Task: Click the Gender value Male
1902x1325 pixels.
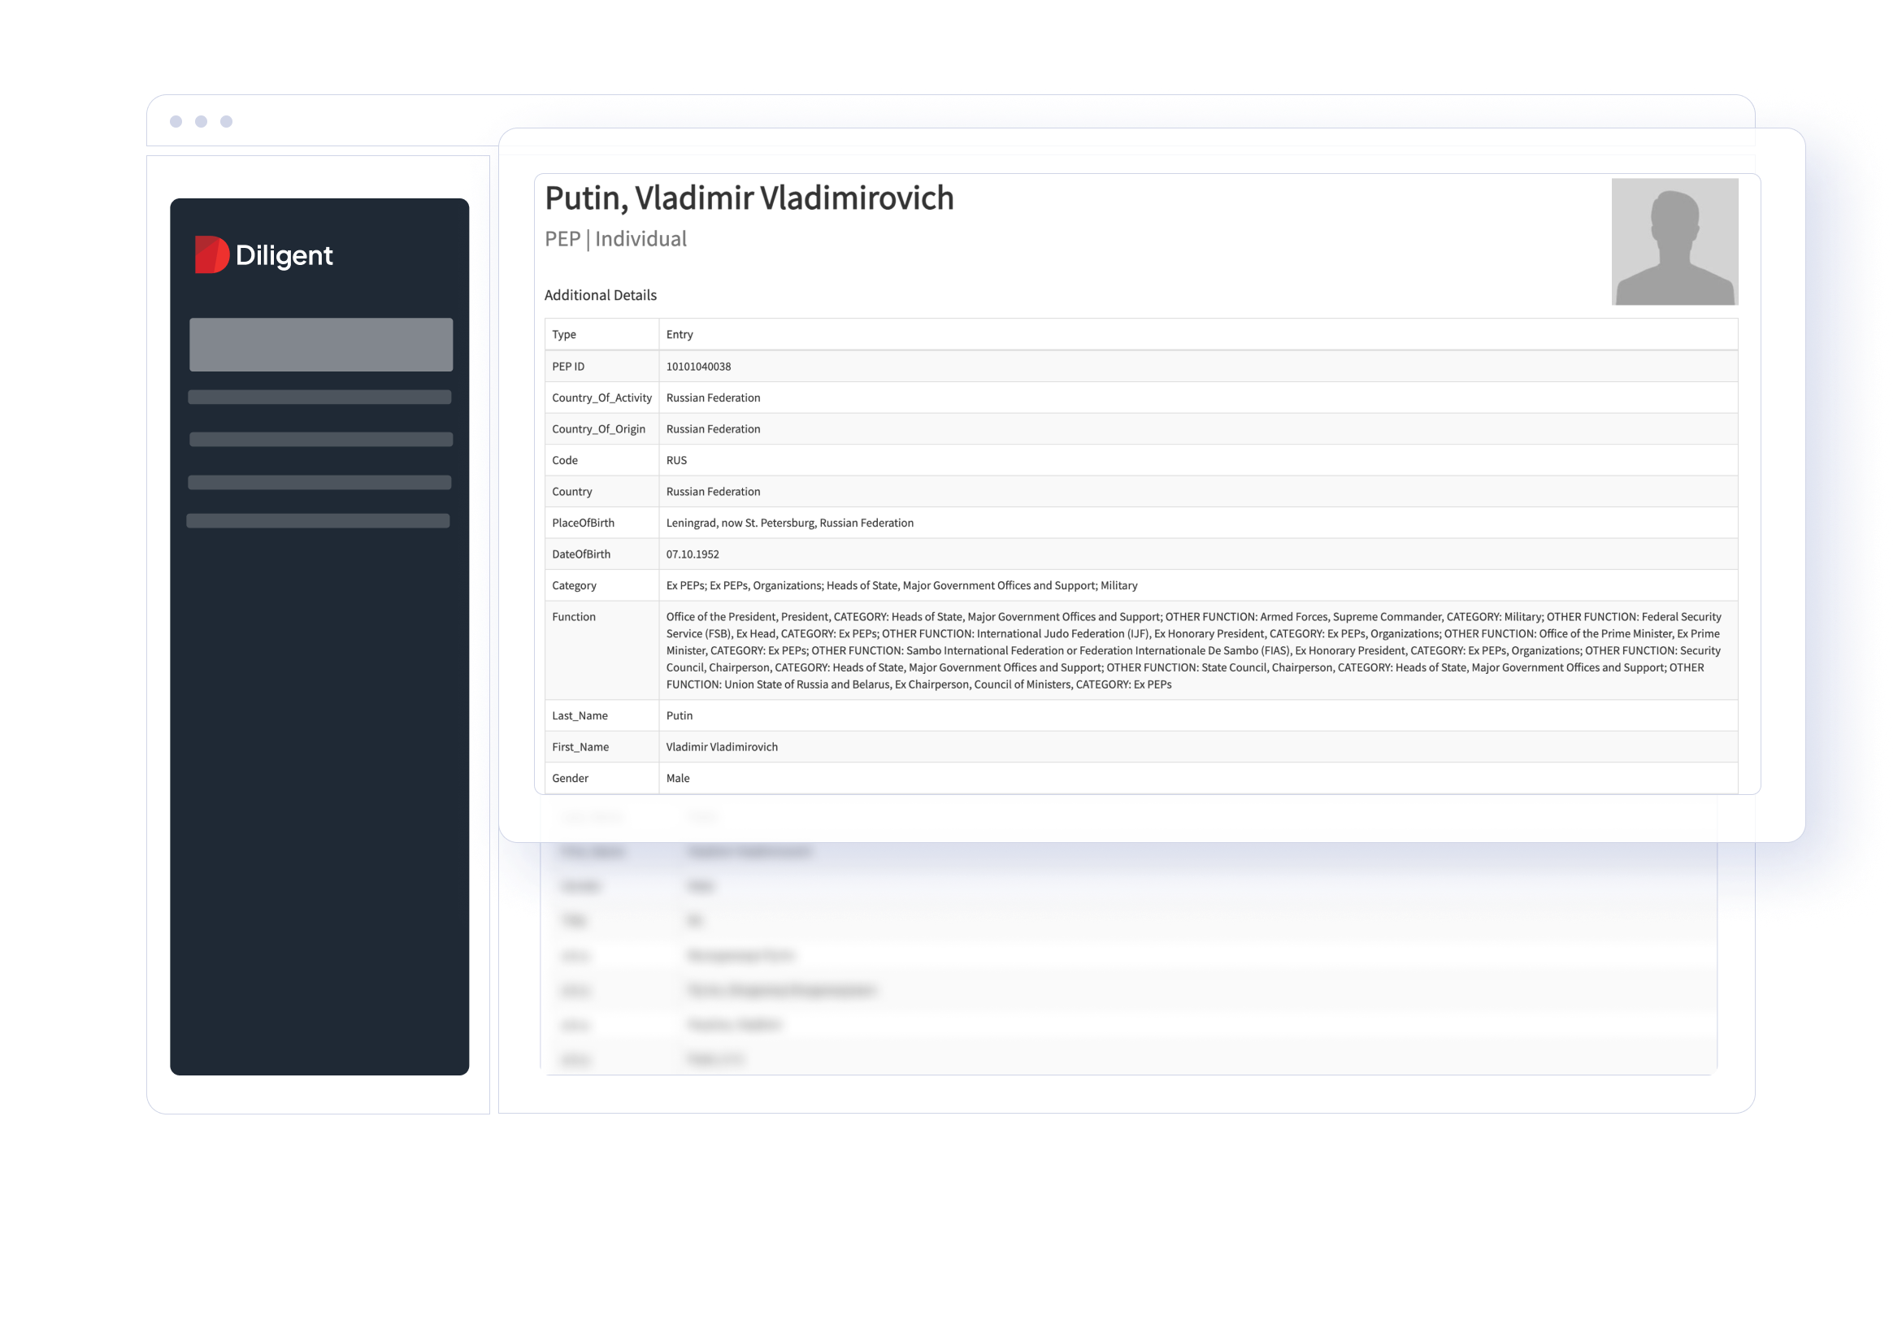Action: pyautogui.click(x=677, y=778)
